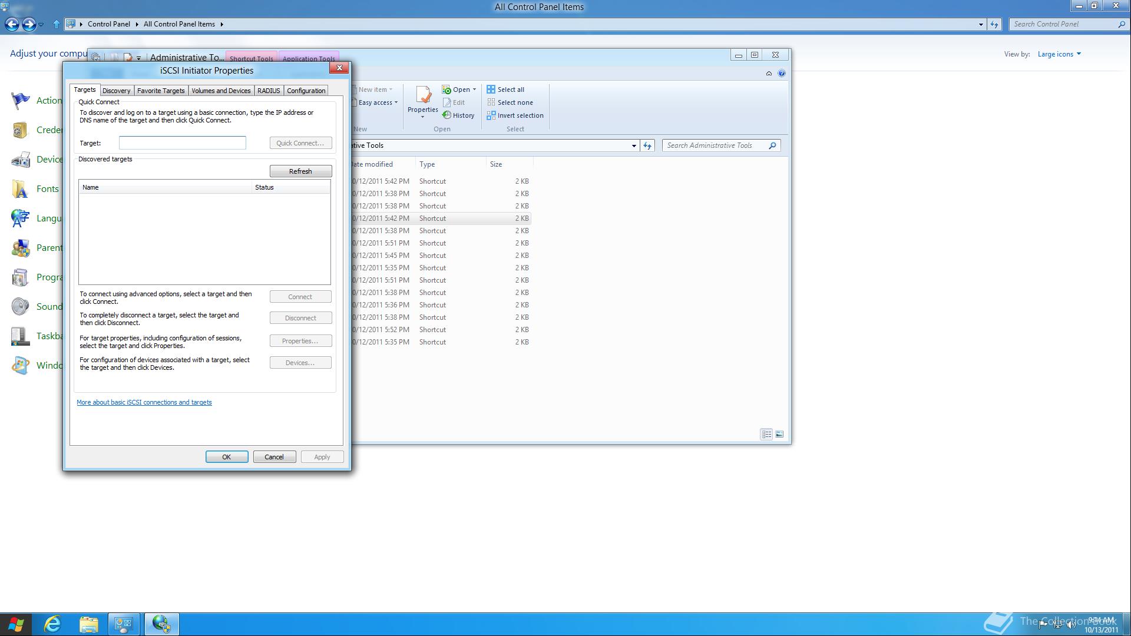The width and height of the screenshot is (1131, 636).
Task: Click the Forward arrow in Control Panel
Action: click(x=28, y=24)
